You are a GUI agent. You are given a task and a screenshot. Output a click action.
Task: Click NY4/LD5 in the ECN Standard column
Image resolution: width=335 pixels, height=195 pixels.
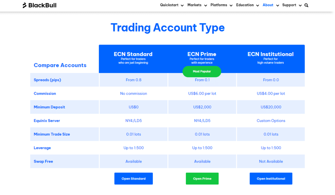133,121
